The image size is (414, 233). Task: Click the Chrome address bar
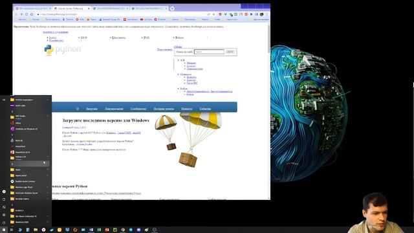[x=122, y=14]
